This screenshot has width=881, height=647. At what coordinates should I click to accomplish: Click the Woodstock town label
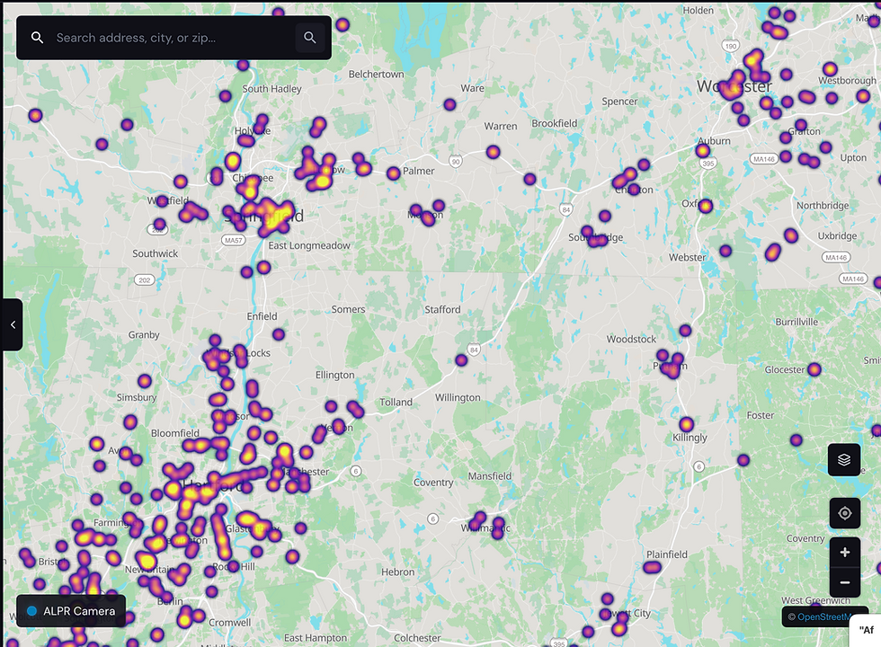(x=631, y=340)
